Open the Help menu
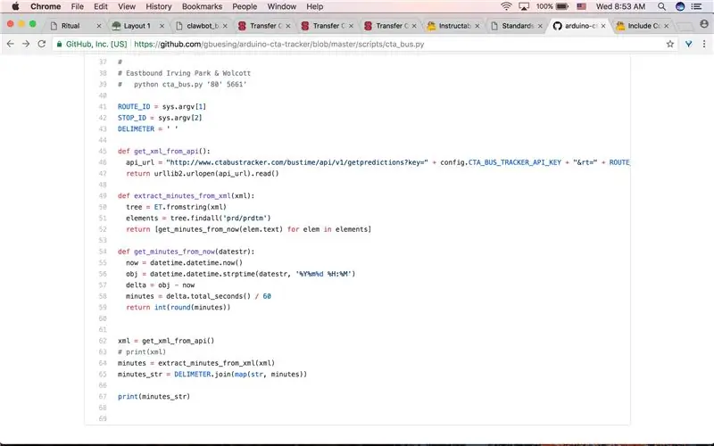 point(314,6)
